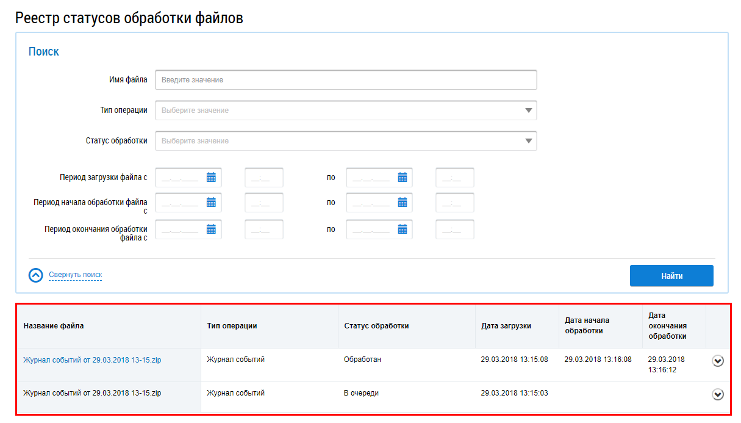Open the Тип операции dropdown
Screen dimensions: 741x423
coord(346,110)
